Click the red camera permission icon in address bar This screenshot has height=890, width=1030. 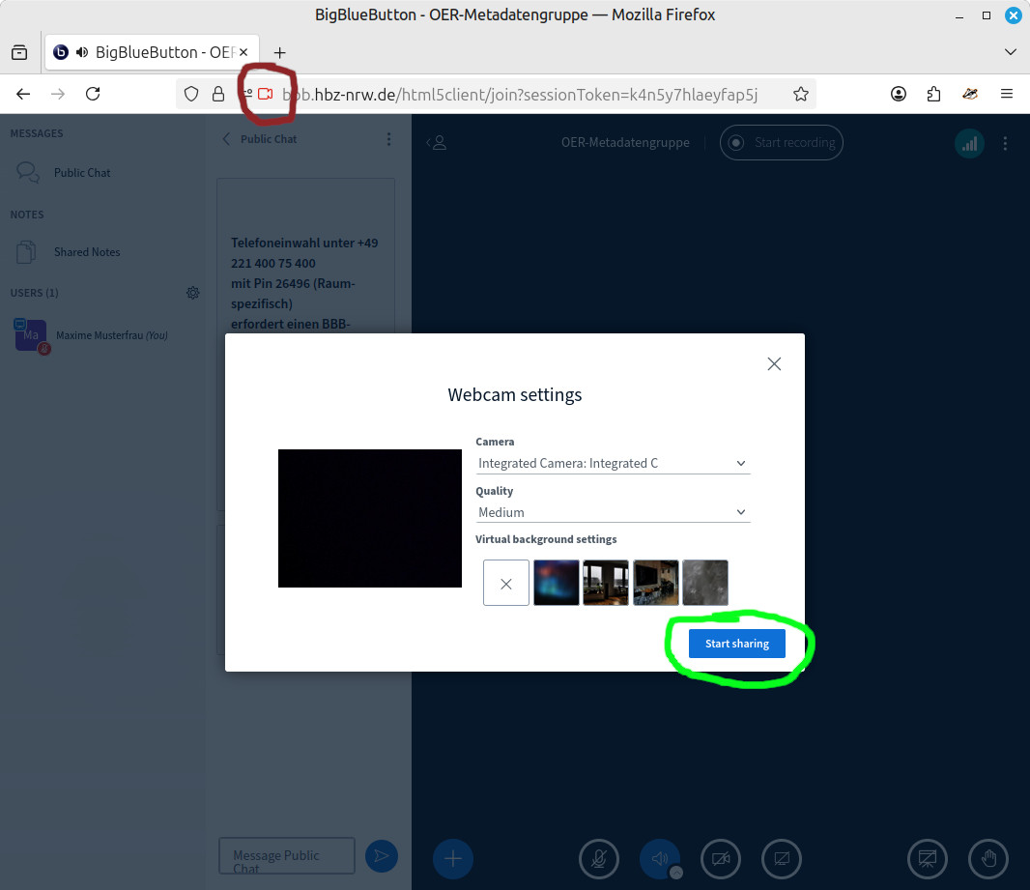[265, 94]
